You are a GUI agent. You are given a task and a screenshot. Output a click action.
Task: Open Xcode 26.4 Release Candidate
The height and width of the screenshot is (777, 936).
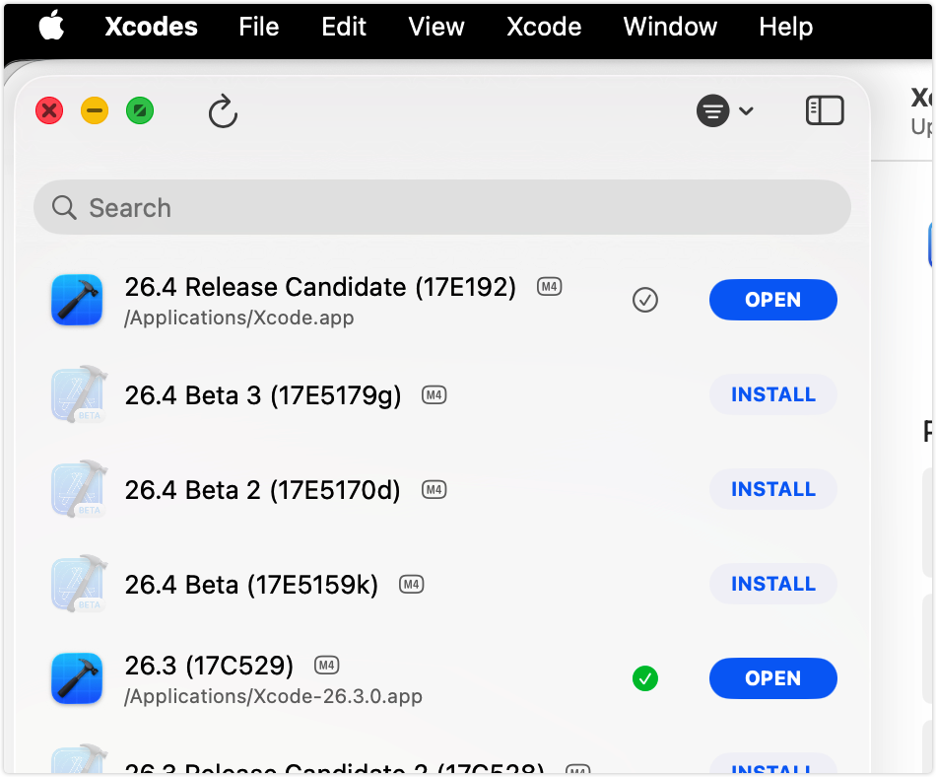click(x=772, y=300)
